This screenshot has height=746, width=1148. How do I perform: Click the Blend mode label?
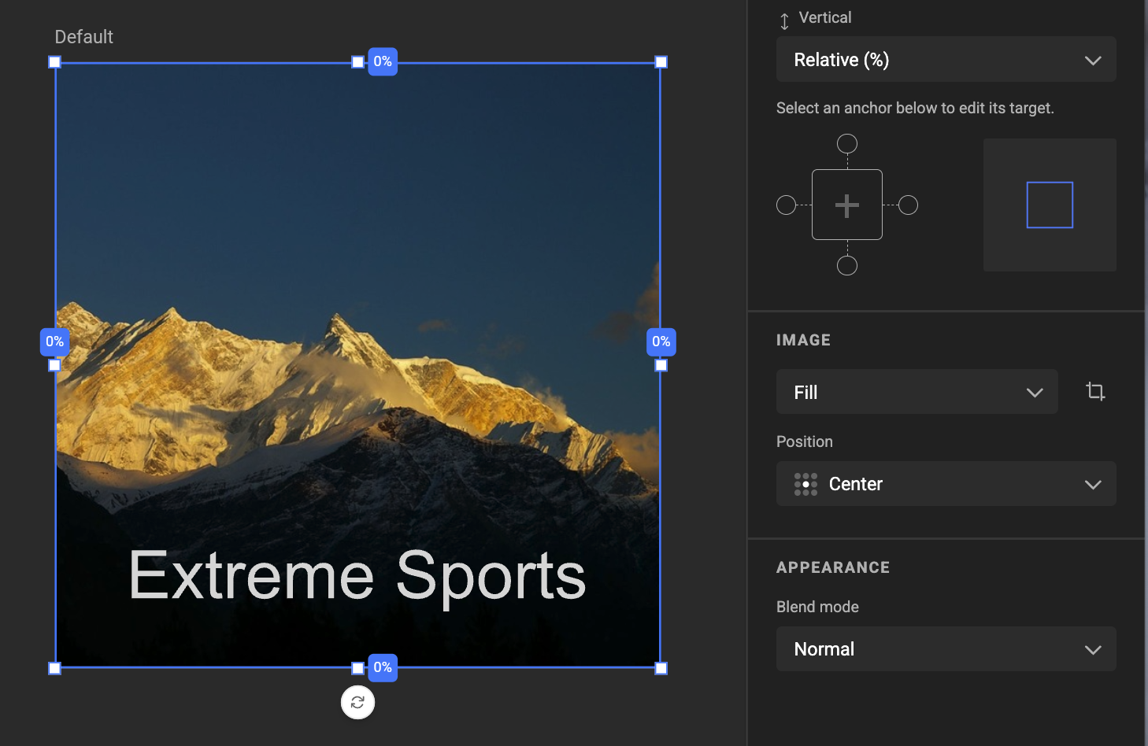click(817, 607)
